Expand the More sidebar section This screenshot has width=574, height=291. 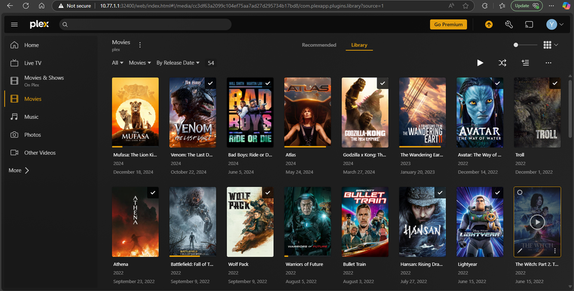click(19, 170)
